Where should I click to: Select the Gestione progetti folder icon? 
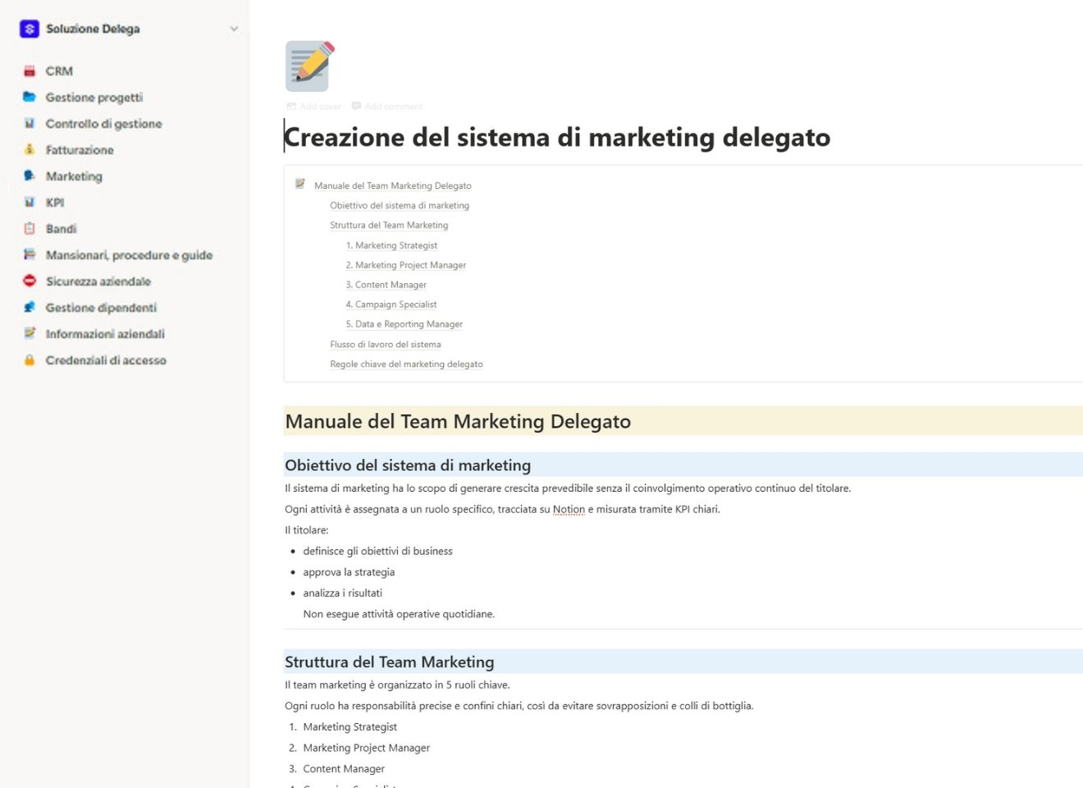[x=30, y=97]
